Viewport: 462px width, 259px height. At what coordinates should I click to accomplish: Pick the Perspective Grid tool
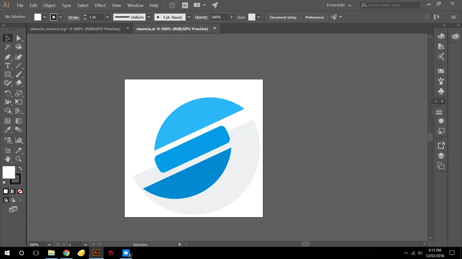click(x=19, y=111)
